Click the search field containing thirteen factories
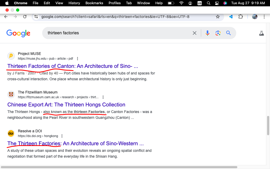The image size is (270, 169). tap(116, 33)
